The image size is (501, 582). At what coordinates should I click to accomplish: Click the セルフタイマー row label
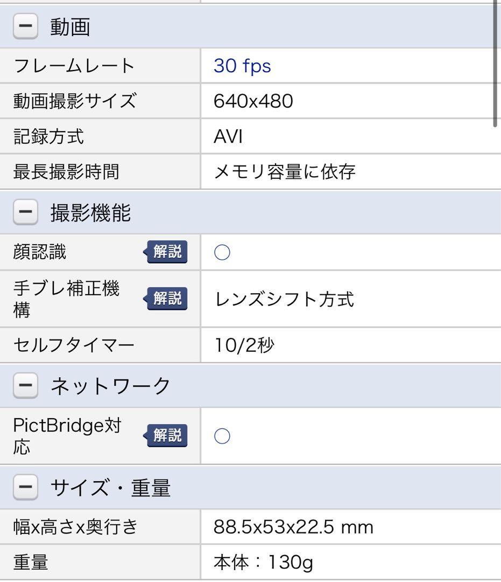click(74, 345)
